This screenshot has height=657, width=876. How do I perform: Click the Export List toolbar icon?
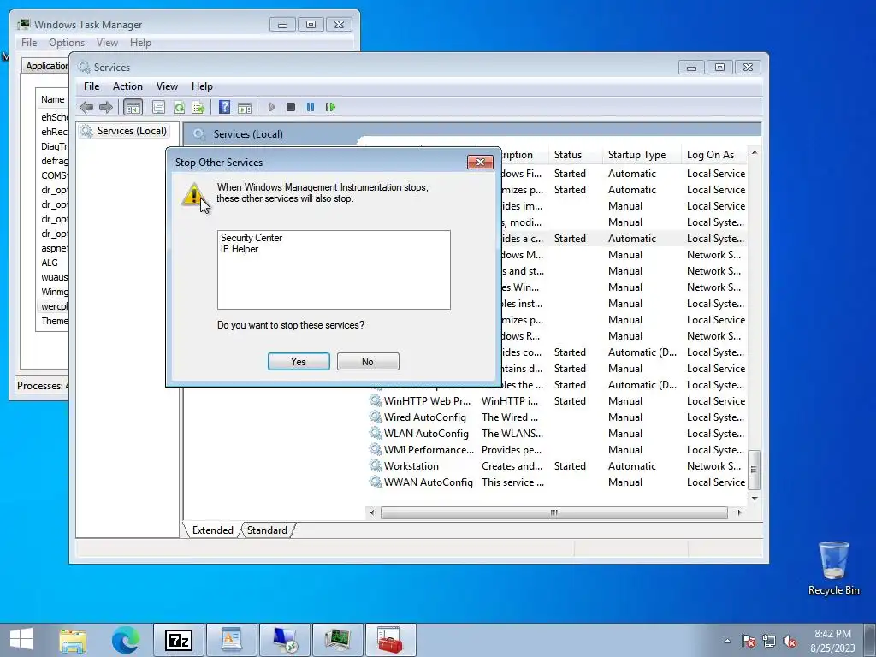click(198, 107)
